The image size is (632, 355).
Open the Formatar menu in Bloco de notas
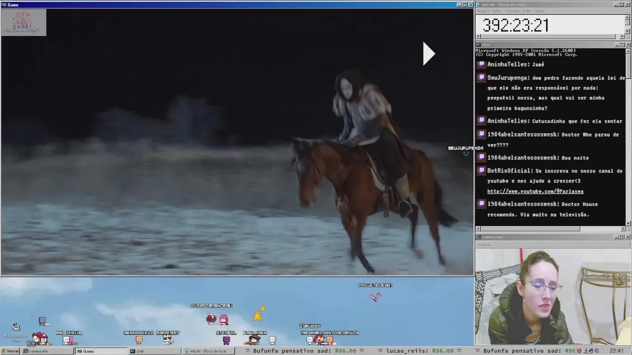click(x=512, y=11)
